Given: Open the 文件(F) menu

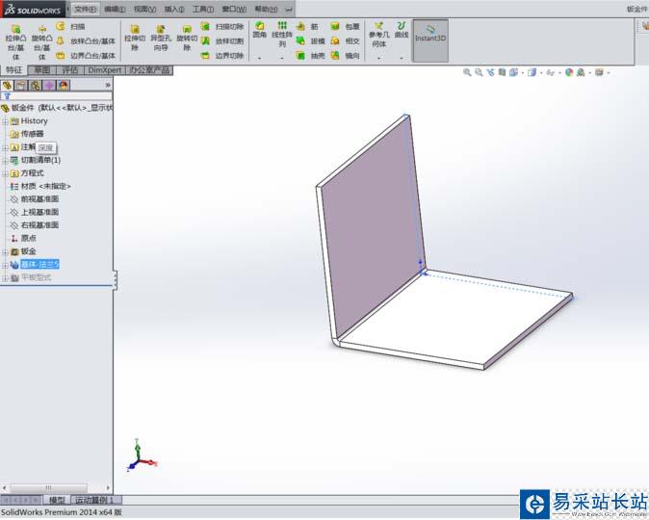Looking at the screenshot, I should (86, 9).
